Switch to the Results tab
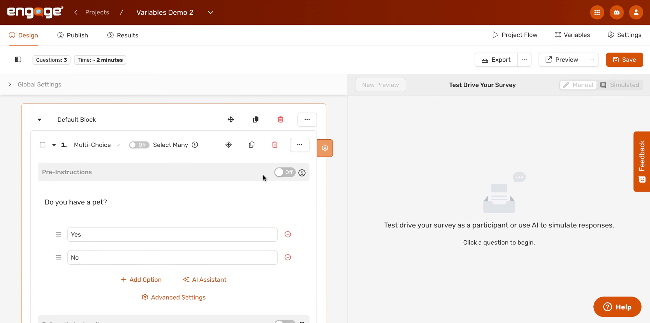The image size is (650, 323). pos(123,35)
